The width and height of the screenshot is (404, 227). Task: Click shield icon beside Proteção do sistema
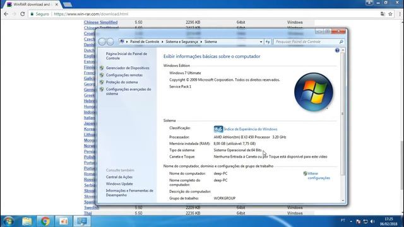point(102,82)
